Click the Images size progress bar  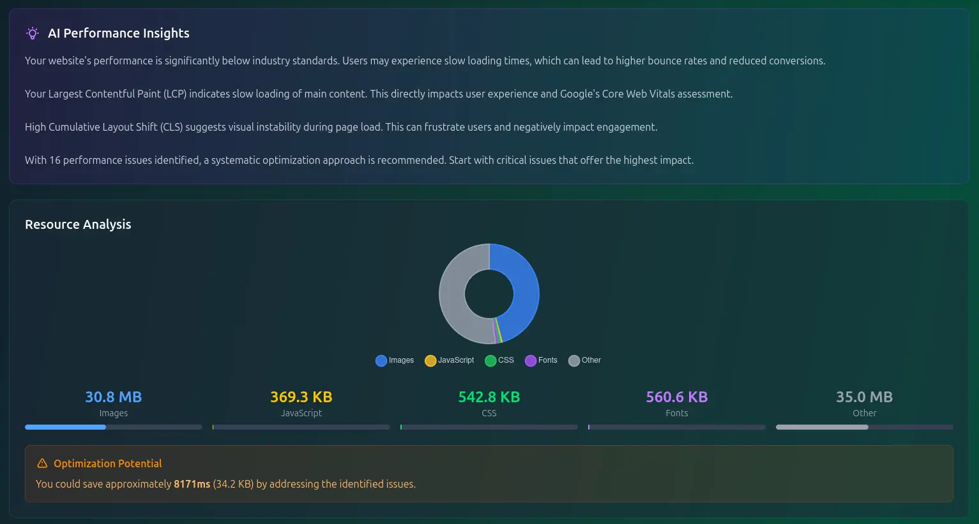[114, 427]
